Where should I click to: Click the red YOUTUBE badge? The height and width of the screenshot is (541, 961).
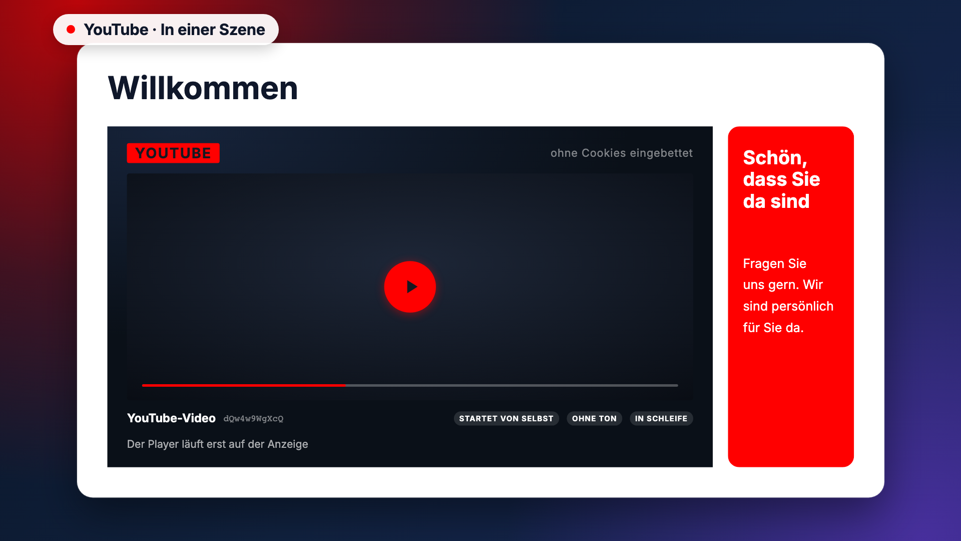173,153
